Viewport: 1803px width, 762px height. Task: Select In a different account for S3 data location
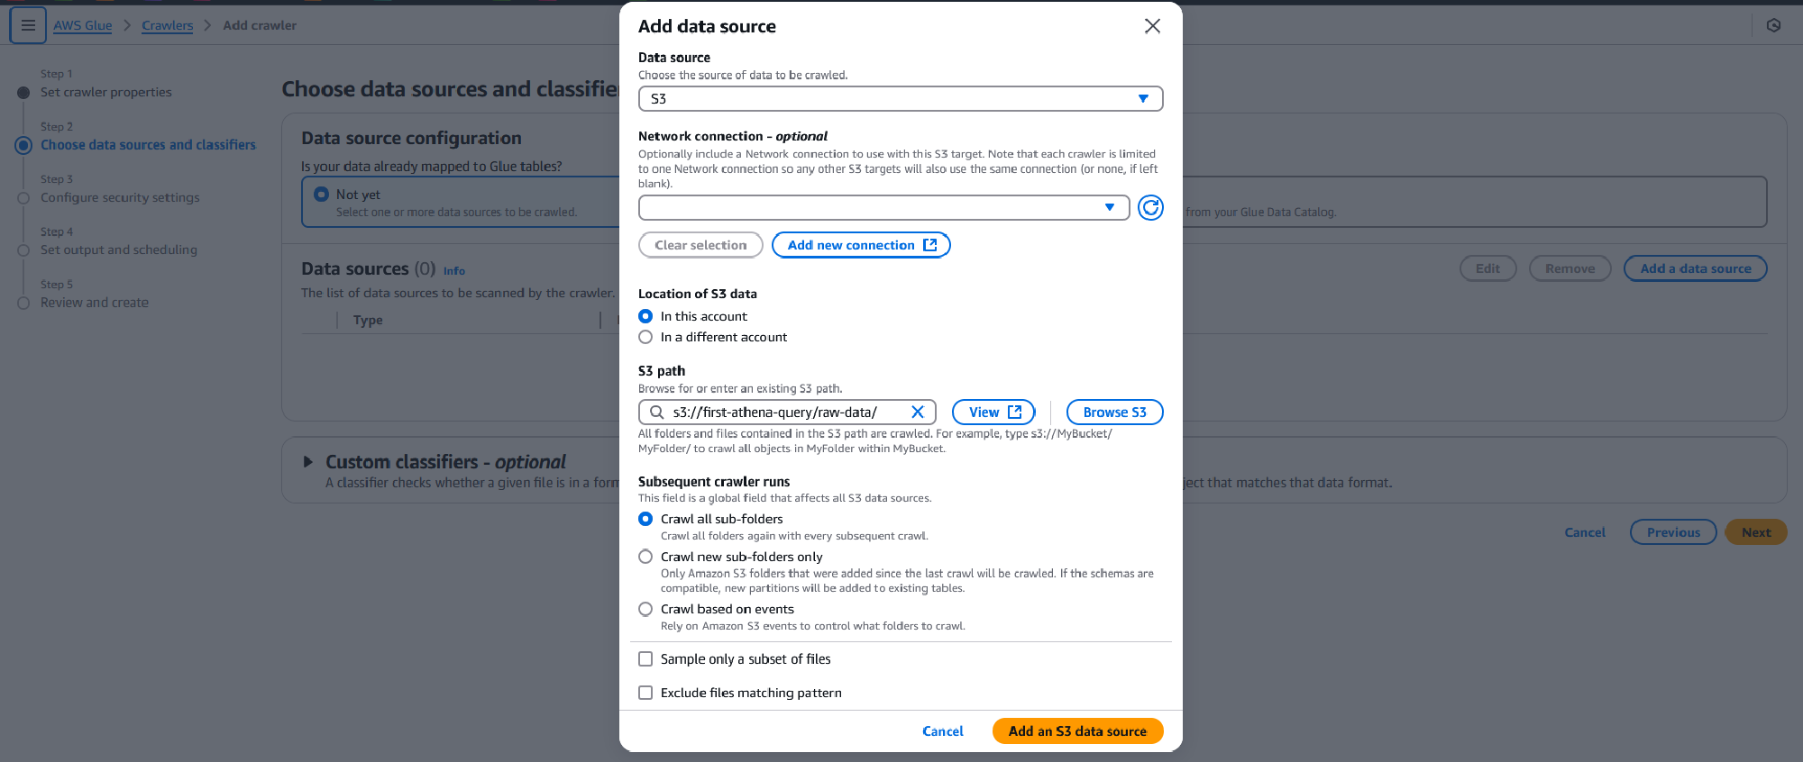tap(645, 337)
